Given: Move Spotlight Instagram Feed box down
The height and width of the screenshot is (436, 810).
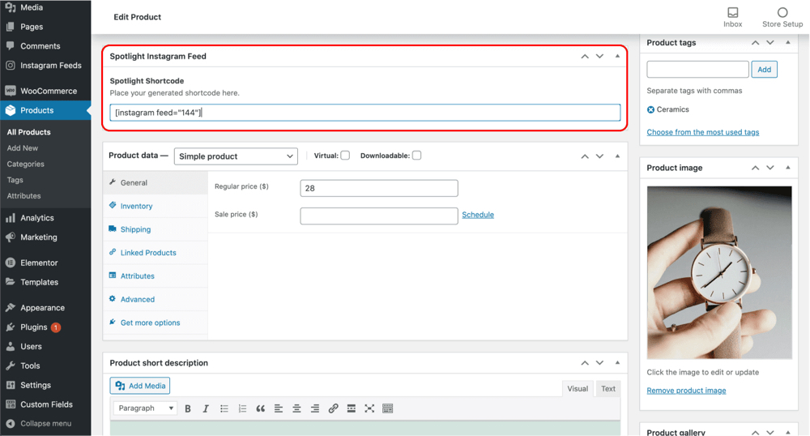Looking at the screenshot, I should pos(599,56).
